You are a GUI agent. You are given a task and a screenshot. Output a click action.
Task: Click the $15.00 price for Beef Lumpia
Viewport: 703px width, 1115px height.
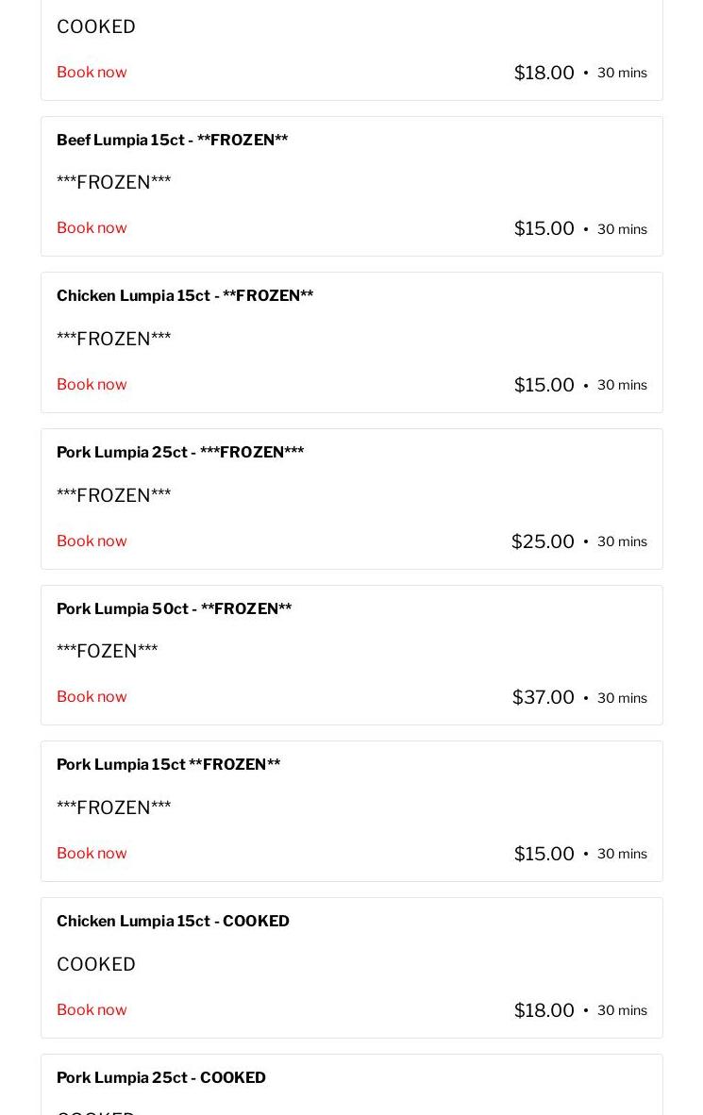point(544,229)
